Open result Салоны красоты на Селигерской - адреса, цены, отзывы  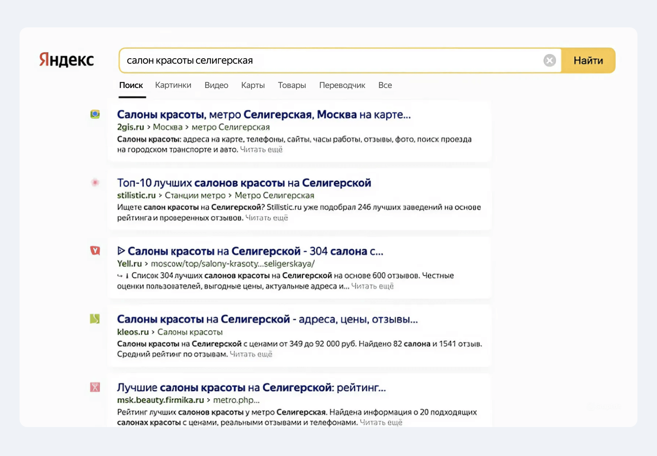[x=267, y=319]
